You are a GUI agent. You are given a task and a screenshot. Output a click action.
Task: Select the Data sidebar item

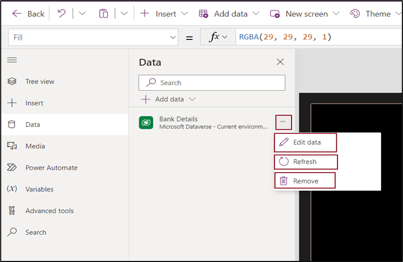[x=65, y=124]
